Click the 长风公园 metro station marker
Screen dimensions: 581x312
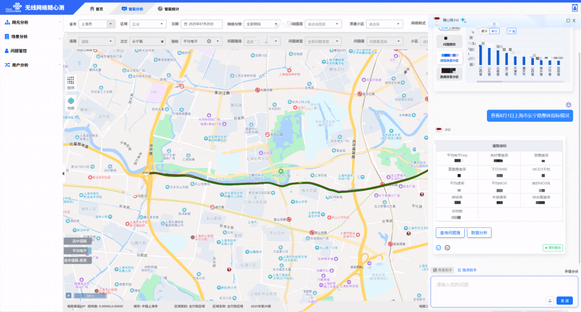click(x=267, y=135)
